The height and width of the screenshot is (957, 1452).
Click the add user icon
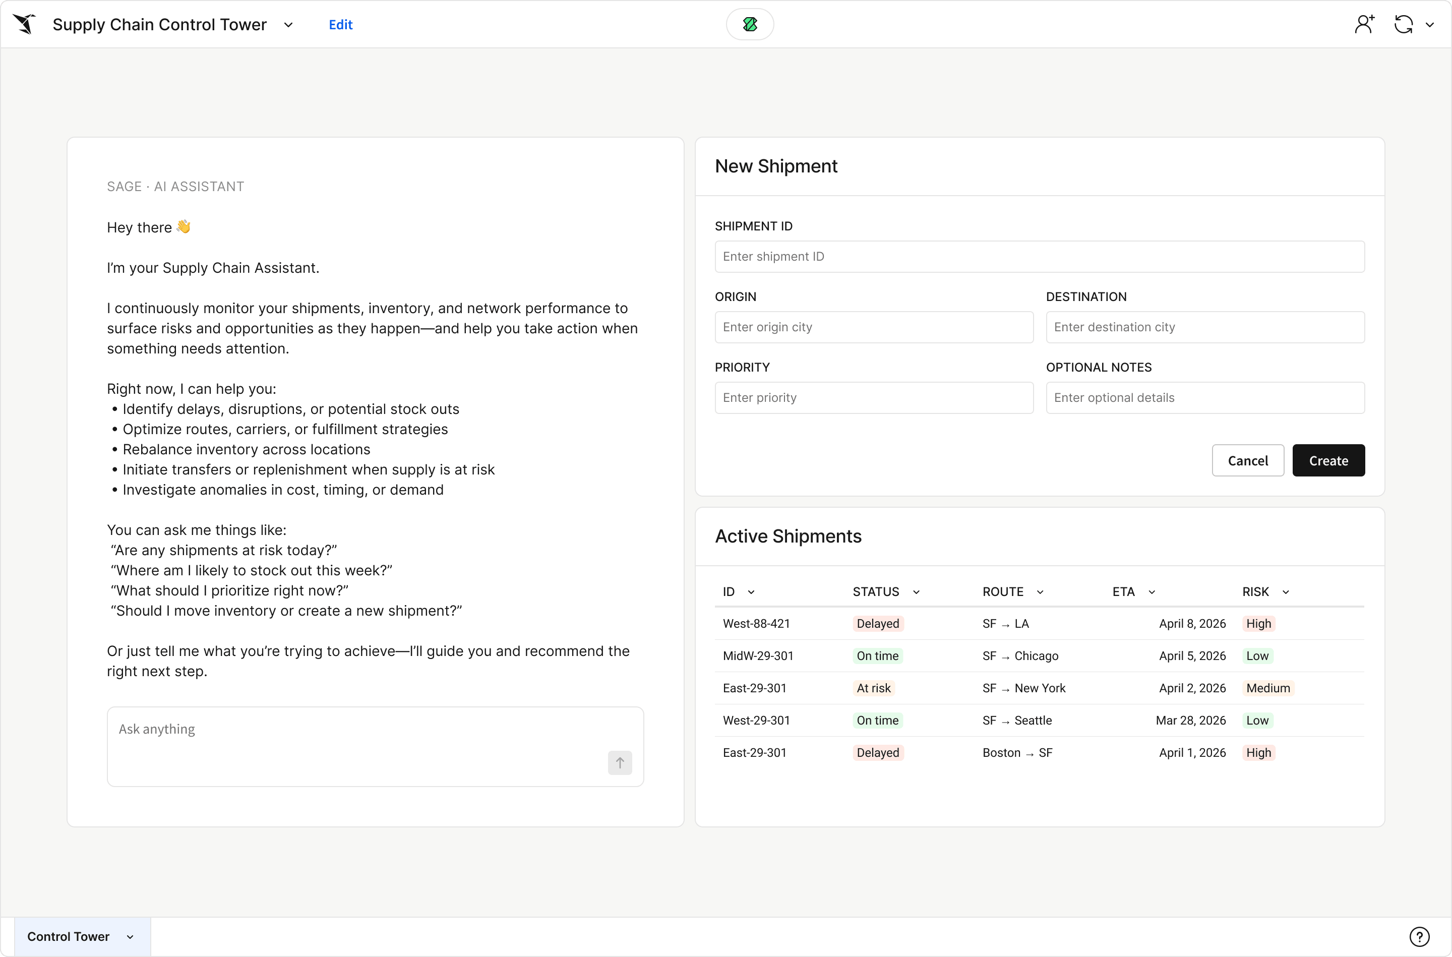[1364, 24]
